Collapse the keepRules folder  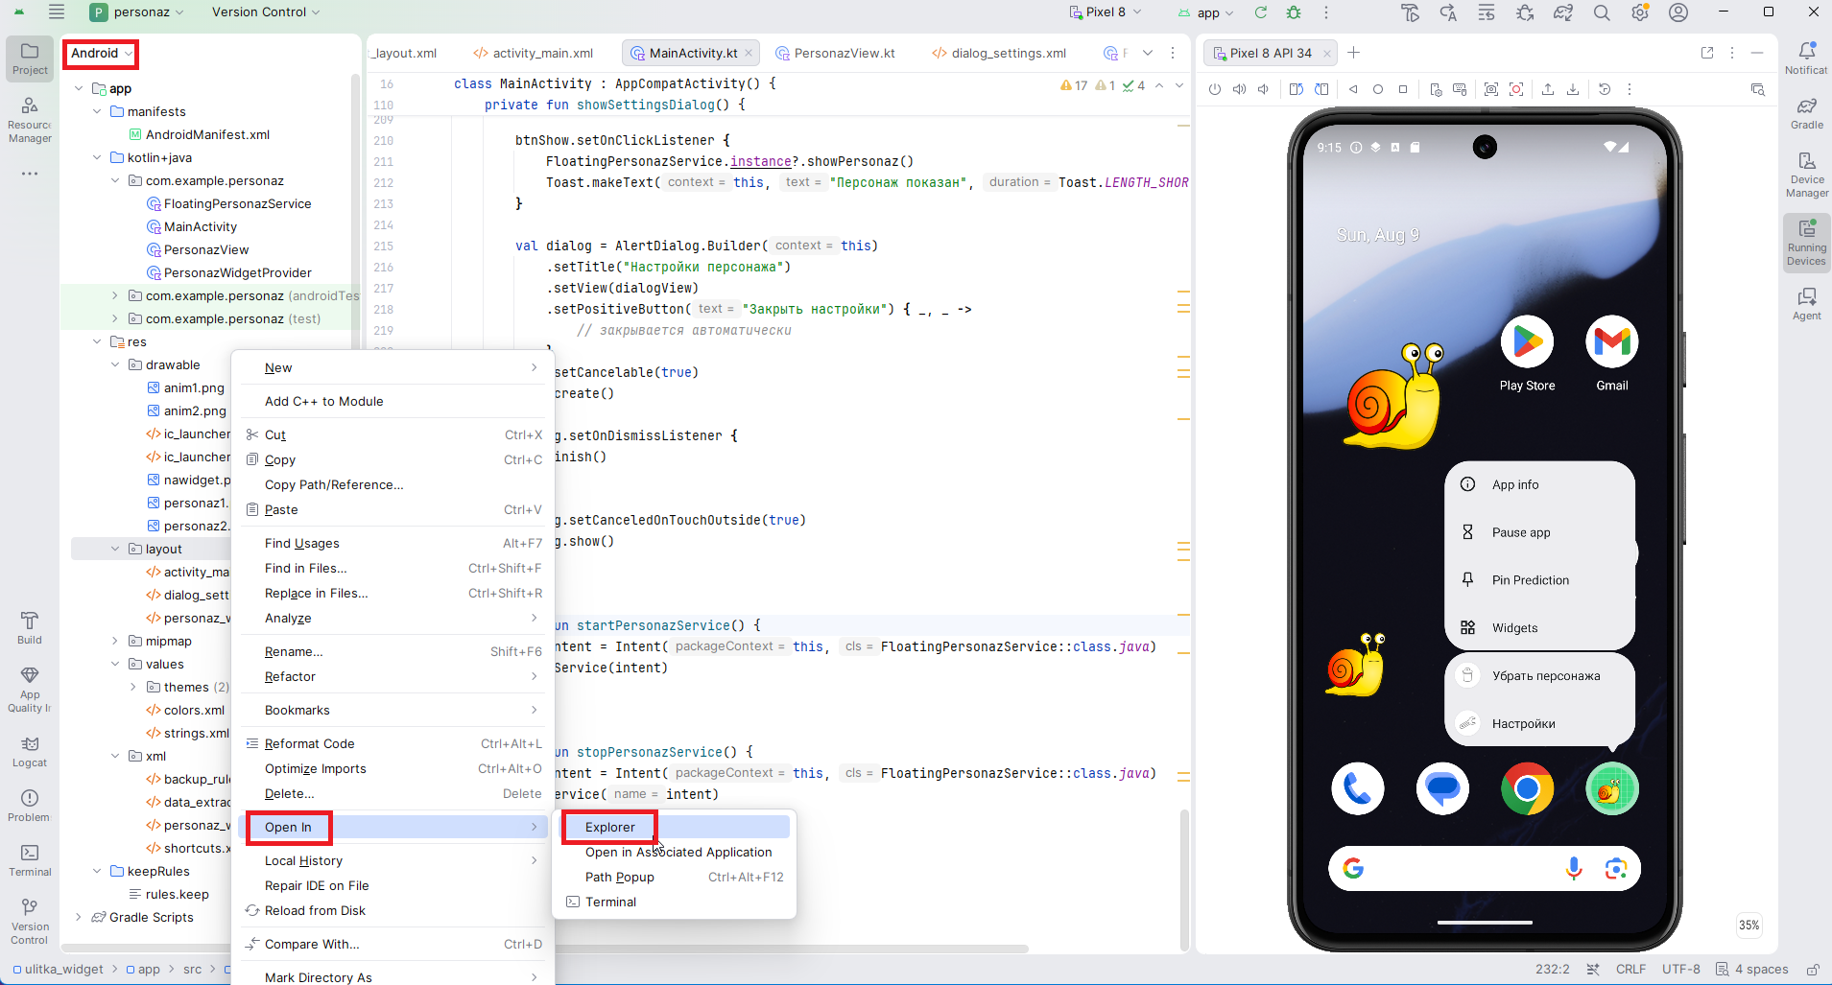(97, 872)
